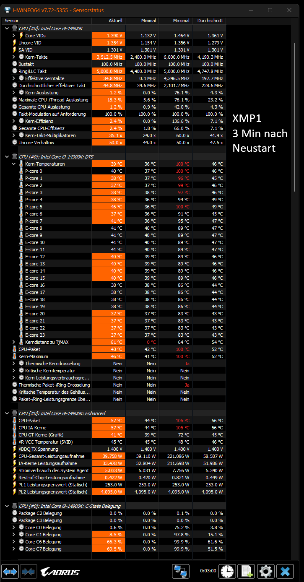
Task: Select the Takt-Modulation auf Anforderung row
Action: (114, 114)
